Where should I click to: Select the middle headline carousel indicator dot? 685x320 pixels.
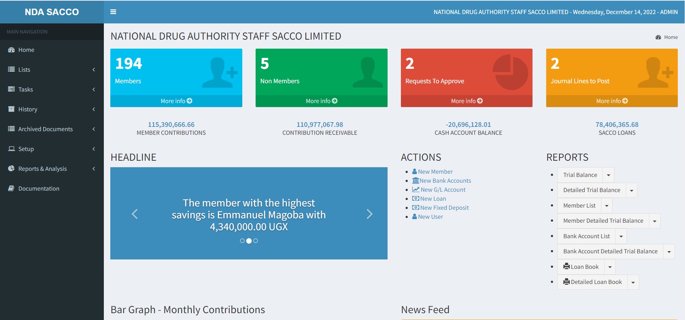pos(249,241)
